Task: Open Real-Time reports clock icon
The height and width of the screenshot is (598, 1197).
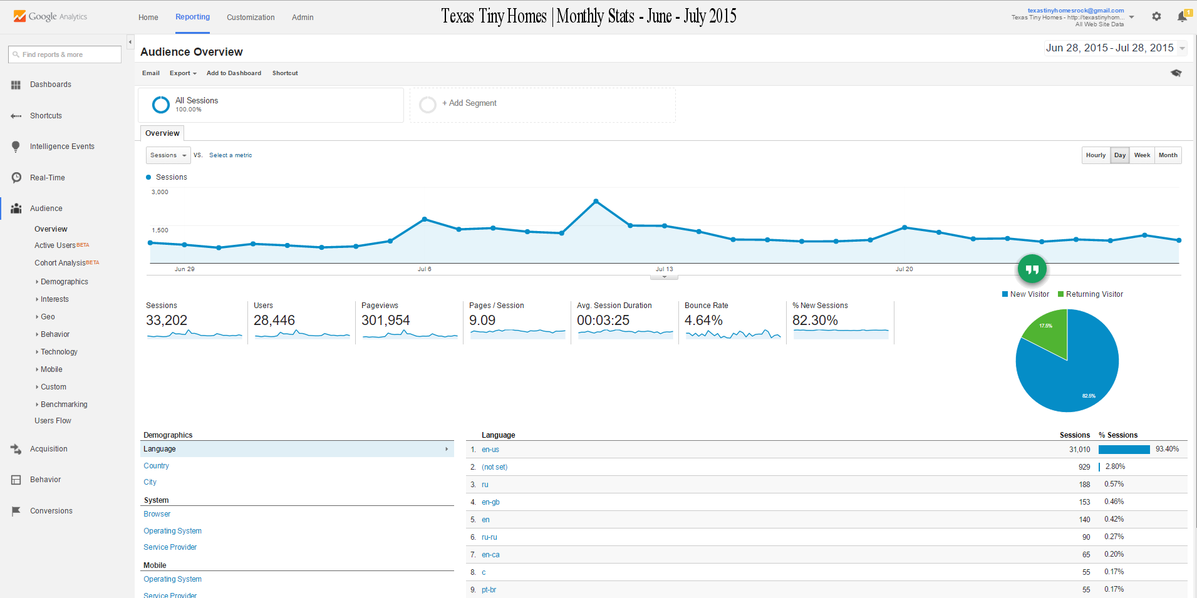Action: [x=16, y=178]
